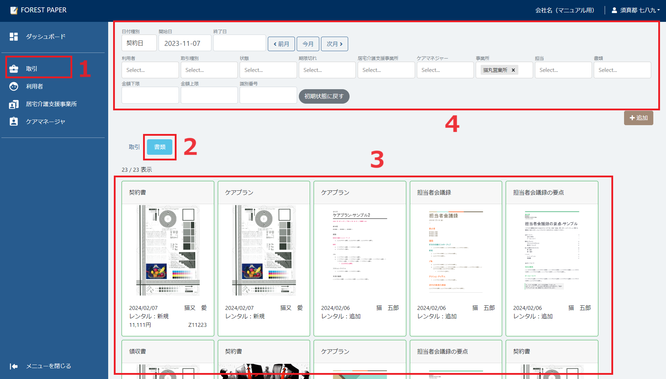Open the 契約書 document thumbnail
666x379 pixels.
(x=168, y=250)
